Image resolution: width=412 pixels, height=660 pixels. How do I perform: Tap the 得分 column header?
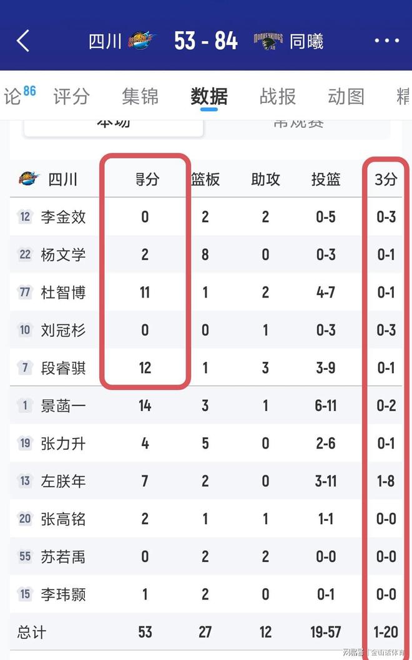click(147, 180)
